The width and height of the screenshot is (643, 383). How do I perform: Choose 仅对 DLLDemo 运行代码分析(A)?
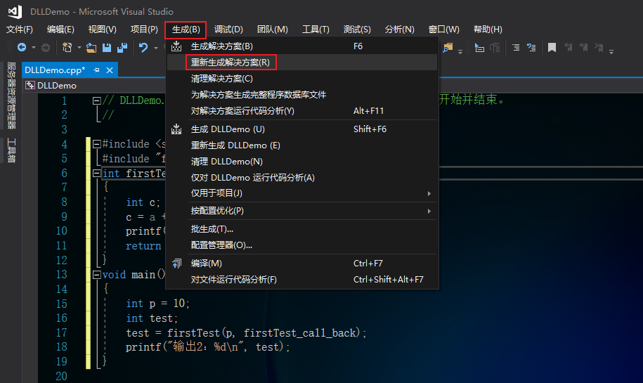[x=302, y=178]
